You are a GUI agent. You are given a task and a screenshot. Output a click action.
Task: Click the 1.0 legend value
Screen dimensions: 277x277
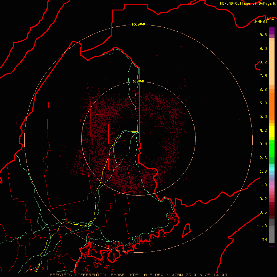coord(263,185)
